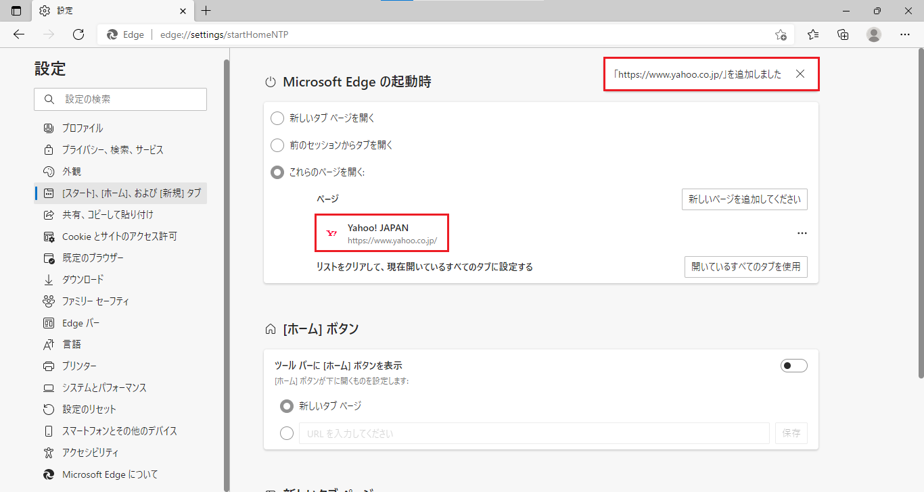Toggle the ツール バーに [ホーム] ボタンを表示 switch
Screen dimensions: 924x492
tap(793, 366)
